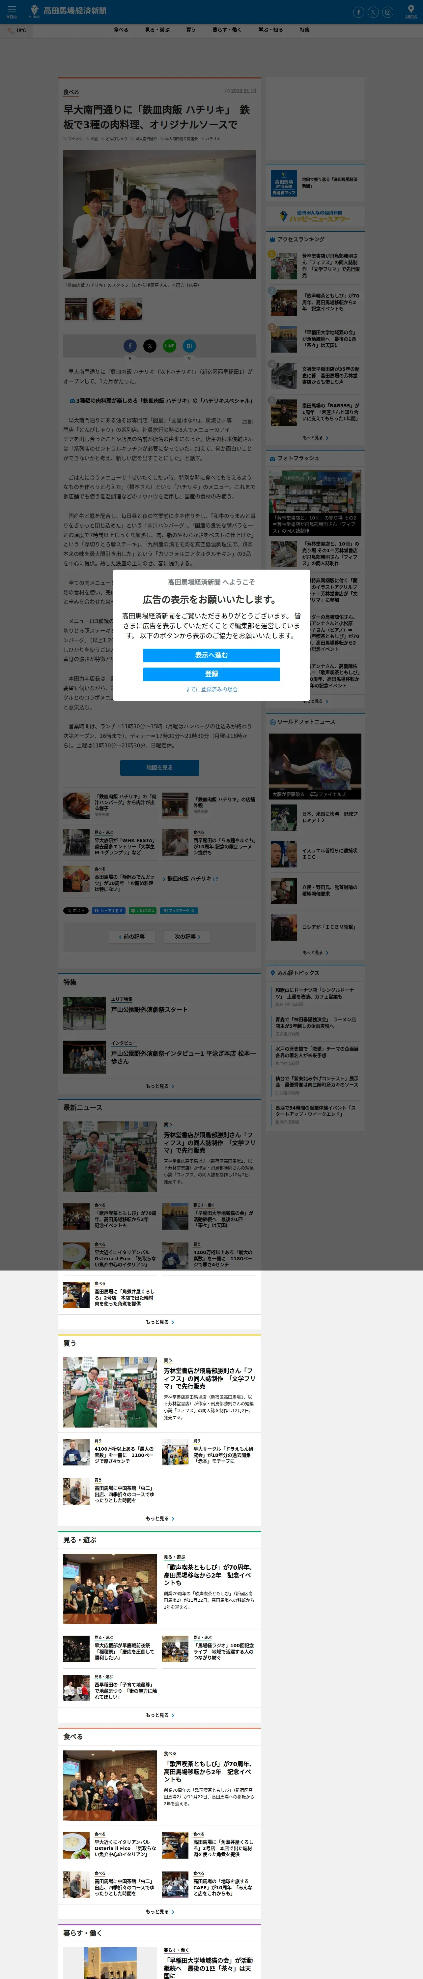Click もっと見る under 見る・遊ぶ section
Image resolution: width=423 pixels, height=1979 pixels.
coord(160,1715)
